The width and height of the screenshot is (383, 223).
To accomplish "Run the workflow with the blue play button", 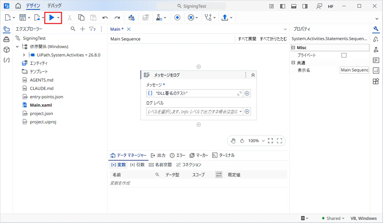I will point(52,17).
